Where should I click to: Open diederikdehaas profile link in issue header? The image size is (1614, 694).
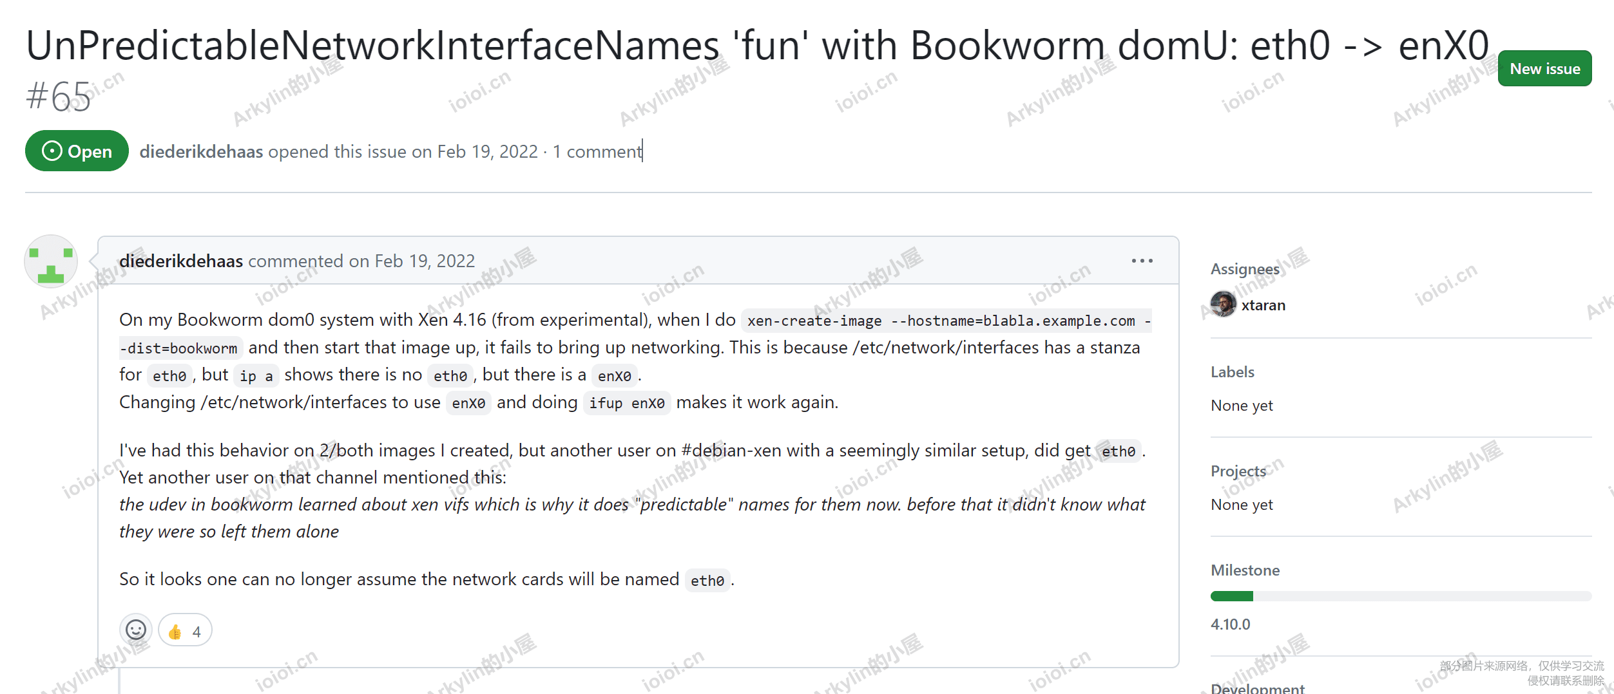point(201,151)
